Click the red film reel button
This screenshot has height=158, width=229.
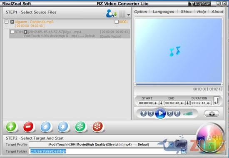coord(98,127)
